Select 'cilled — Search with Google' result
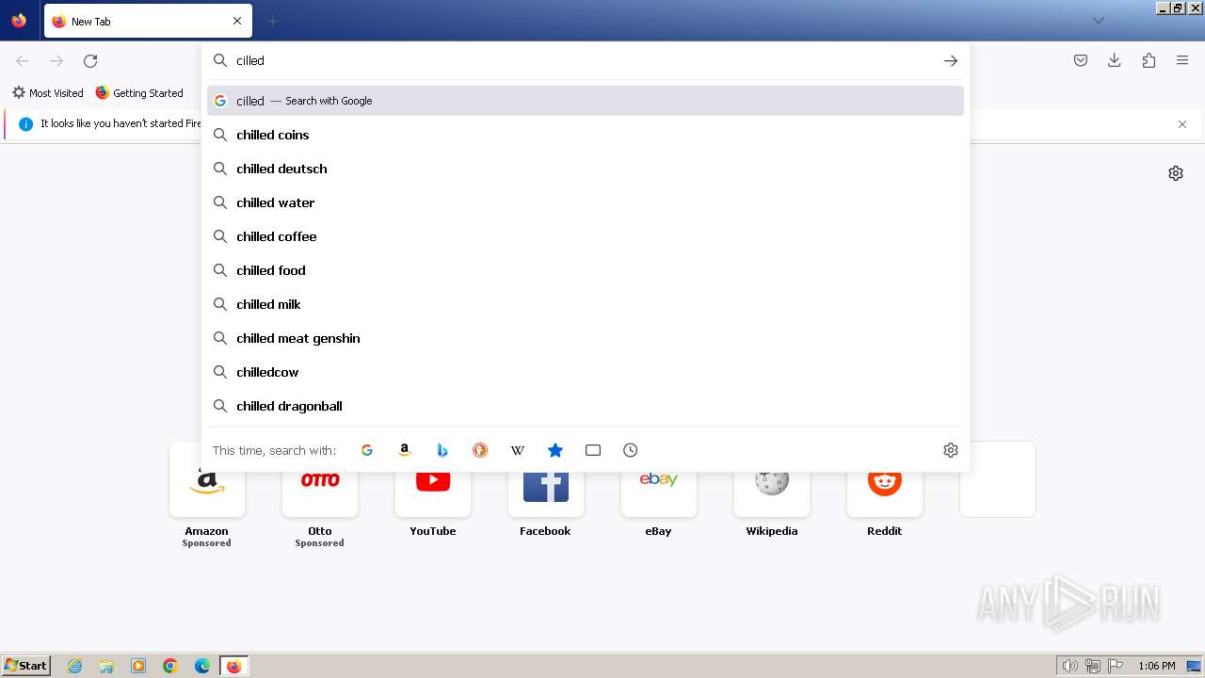1205x678 pixels. (x=586, y=101)
